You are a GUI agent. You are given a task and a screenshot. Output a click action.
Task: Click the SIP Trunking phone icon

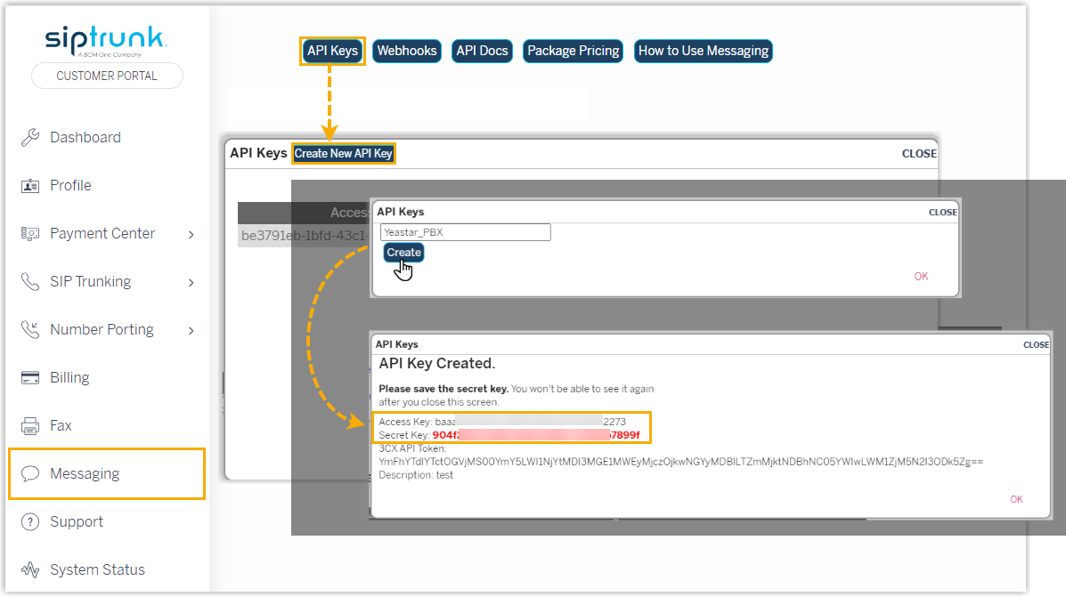tap(30, 281)
